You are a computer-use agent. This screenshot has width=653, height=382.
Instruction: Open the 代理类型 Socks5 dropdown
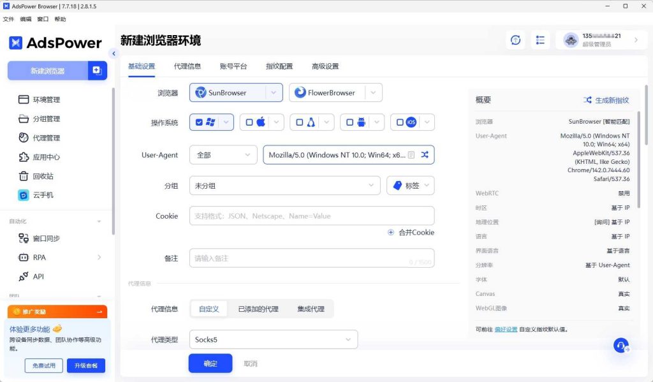(x=273, y=340)
